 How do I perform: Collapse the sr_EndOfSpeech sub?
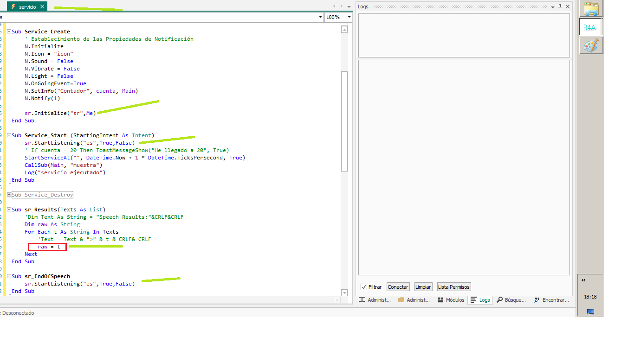(x=9, y=276)
